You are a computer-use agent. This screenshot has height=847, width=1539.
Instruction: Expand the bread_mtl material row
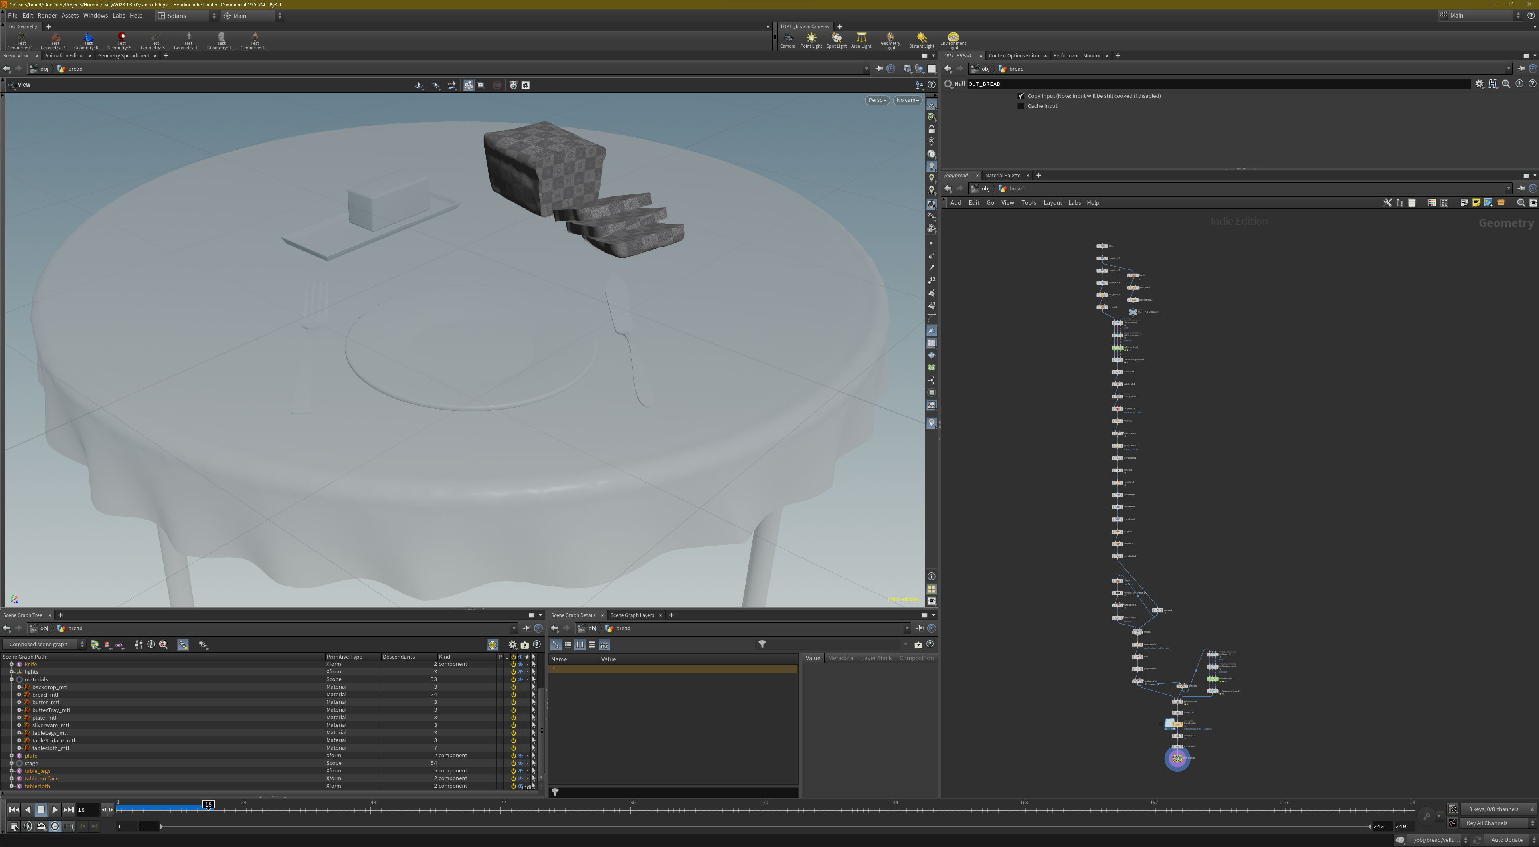19,695
